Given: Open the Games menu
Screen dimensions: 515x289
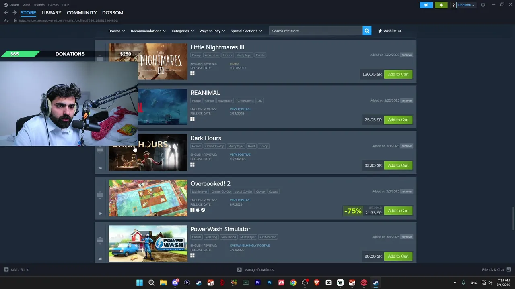Looking at the screenshot, I should [53, 5].
